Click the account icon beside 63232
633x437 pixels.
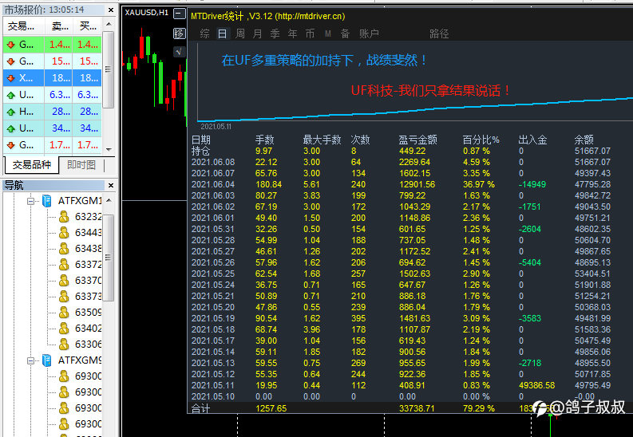[64, 217]
